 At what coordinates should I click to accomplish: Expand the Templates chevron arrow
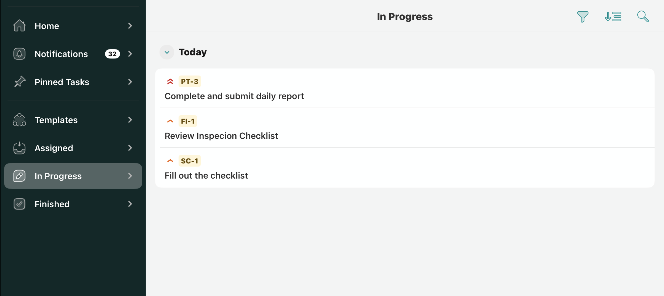[130, 120]
